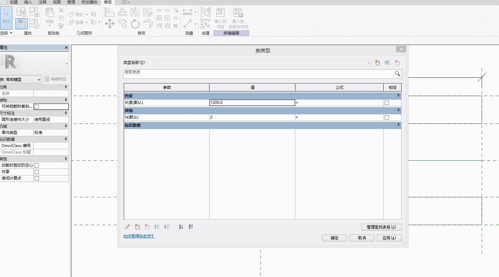Click the new family type icon

(377, 63)
